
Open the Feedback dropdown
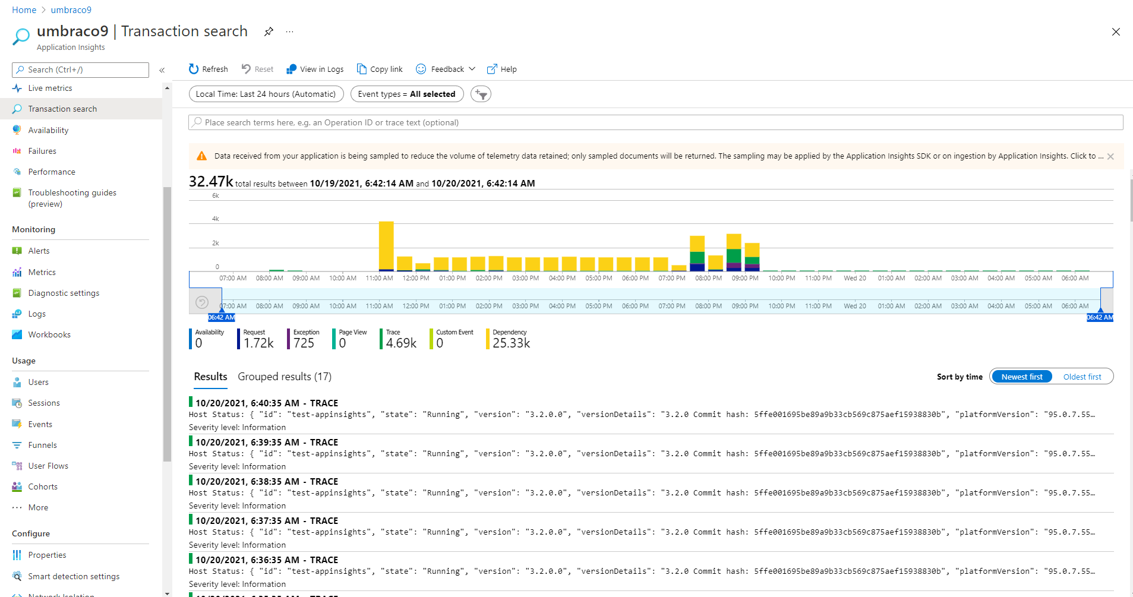446,69
